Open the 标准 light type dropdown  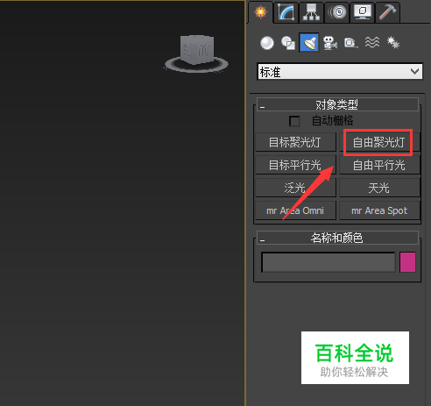click(x=340, y=71)
